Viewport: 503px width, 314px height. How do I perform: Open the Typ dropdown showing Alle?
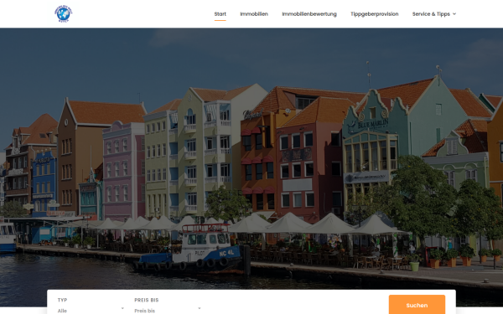pyautogui.click(x=91, y=310)
